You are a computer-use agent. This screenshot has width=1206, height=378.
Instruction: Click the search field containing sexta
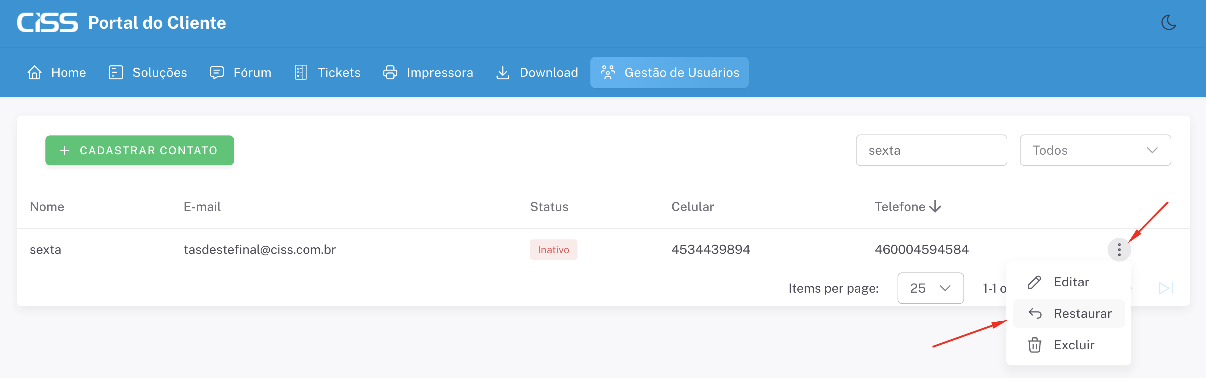click(x=931, y=150)
